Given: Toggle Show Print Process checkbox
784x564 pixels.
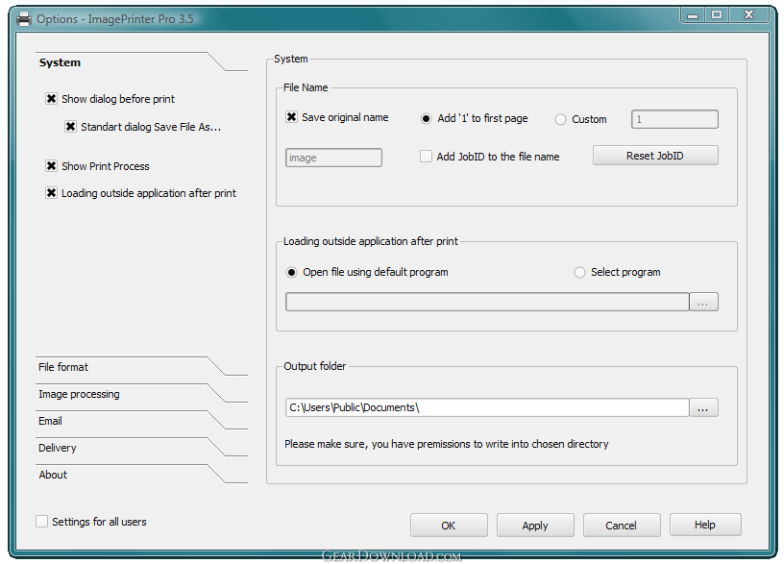Looking at the screenshot, I should [x=51, y=165].
